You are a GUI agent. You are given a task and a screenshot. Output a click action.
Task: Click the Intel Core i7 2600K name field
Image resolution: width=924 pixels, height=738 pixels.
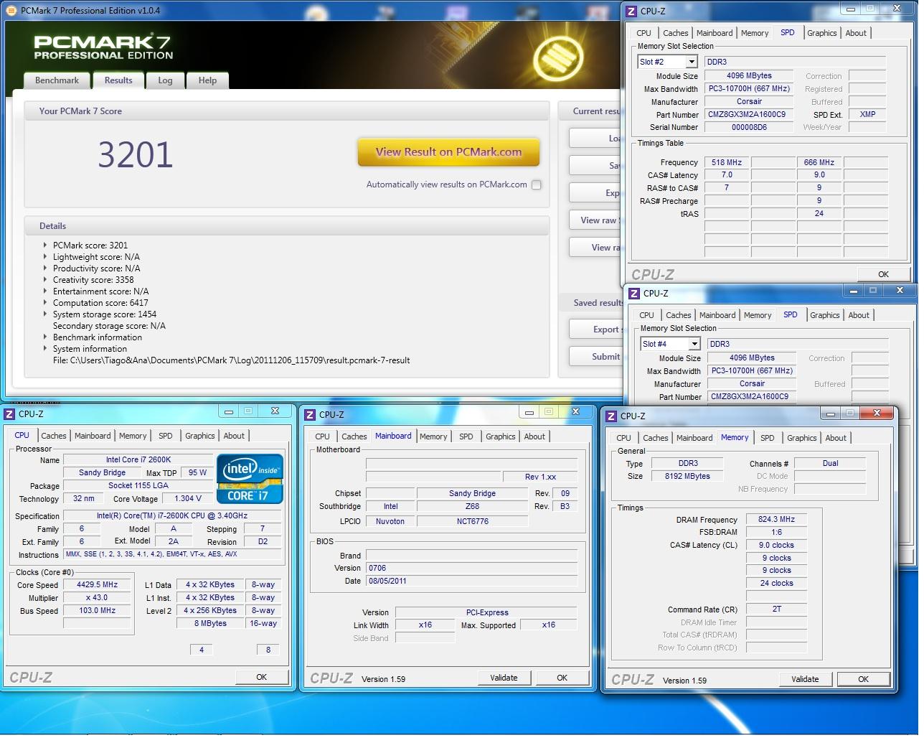click(138, 459)
